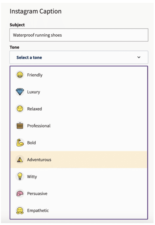155x225 pixels.
Task: Click the hugging face Empathetic icon
Action: (x=20, y=210)
